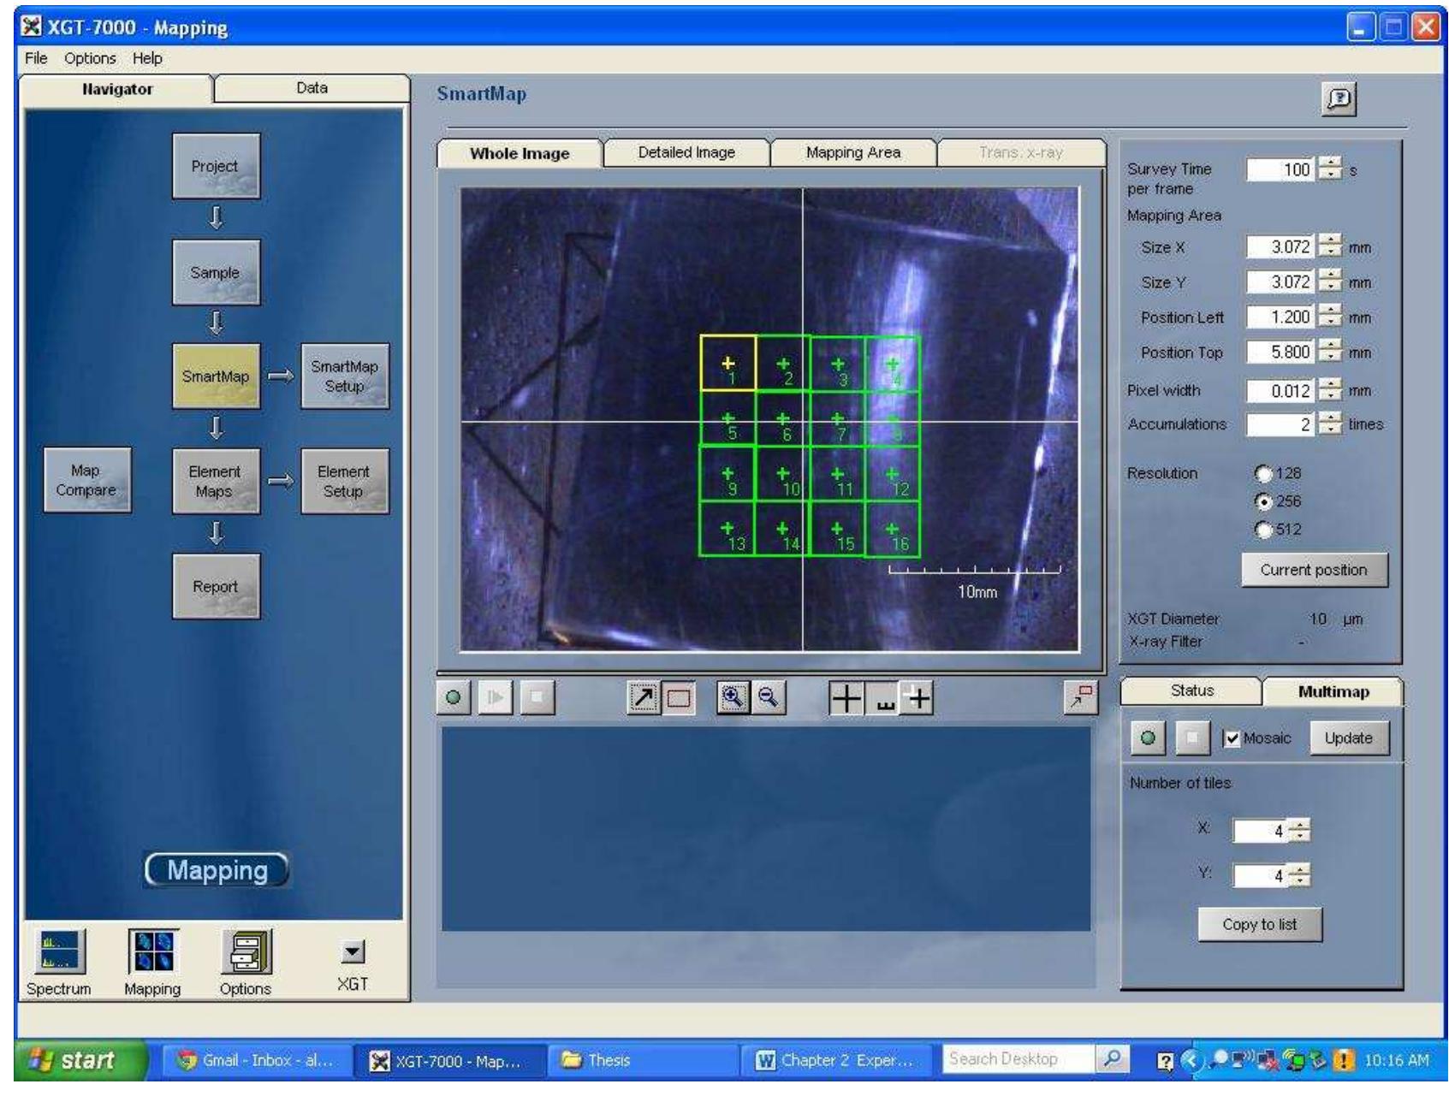Select the red rectangle area tool

tap(678, 698)
